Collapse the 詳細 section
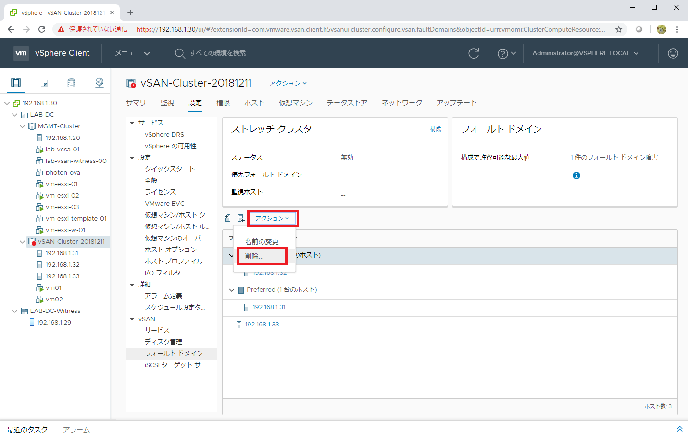This screenshot has height=437, width=688. (132, 285)
